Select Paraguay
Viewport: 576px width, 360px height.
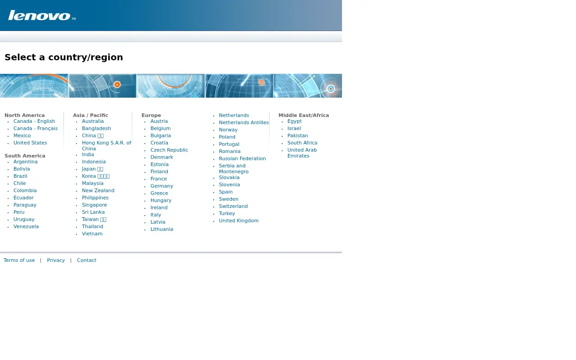(x=25, y=205)
